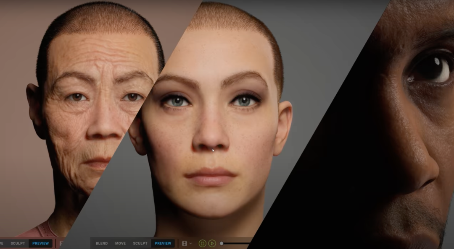Switch to the BLEND mode tab
The height and width of the screenshot is (249, 454).
coord(102,244)
